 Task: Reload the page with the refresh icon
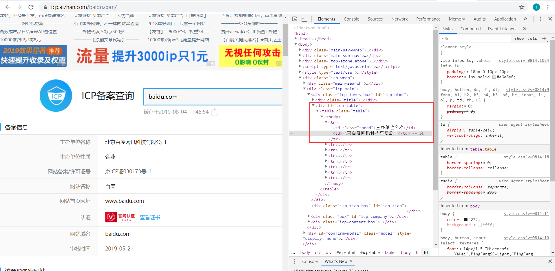coord(31,7)
